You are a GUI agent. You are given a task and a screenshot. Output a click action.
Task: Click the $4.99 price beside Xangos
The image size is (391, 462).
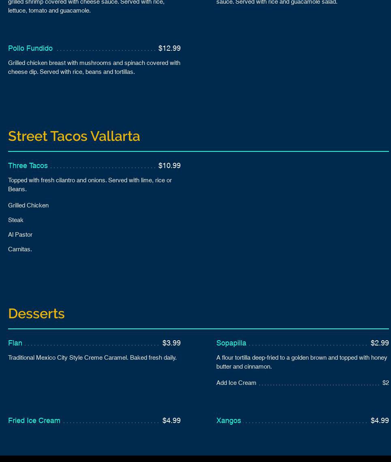pyautogui.click(x=380, y=421)
